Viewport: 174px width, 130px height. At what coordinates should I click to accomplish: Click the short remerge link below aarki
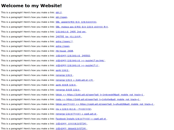(64, 75)
